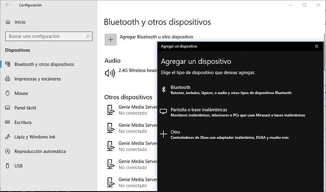Open the Escritura keyboard icon
This screenshot has height=192, width=326.
click(x=8, y=122)
